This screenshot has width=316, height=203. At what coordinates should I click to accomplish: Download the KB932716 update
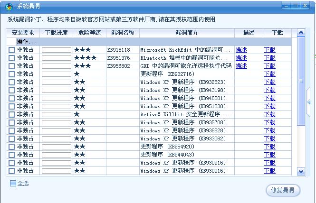point(269,74)
